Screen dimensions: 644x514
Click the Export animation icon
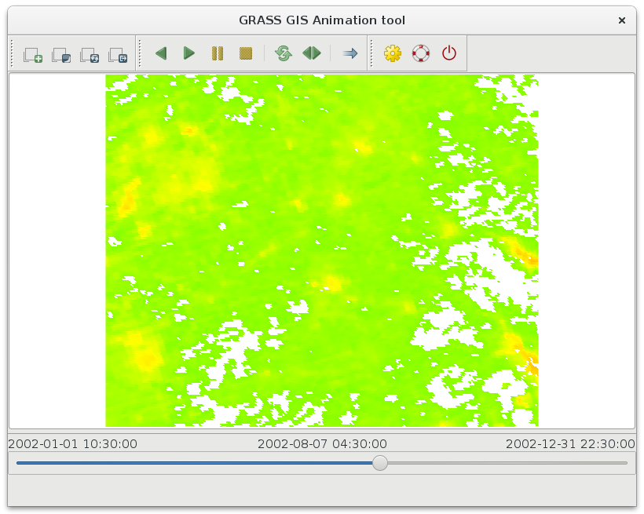[x=118, y=54]
